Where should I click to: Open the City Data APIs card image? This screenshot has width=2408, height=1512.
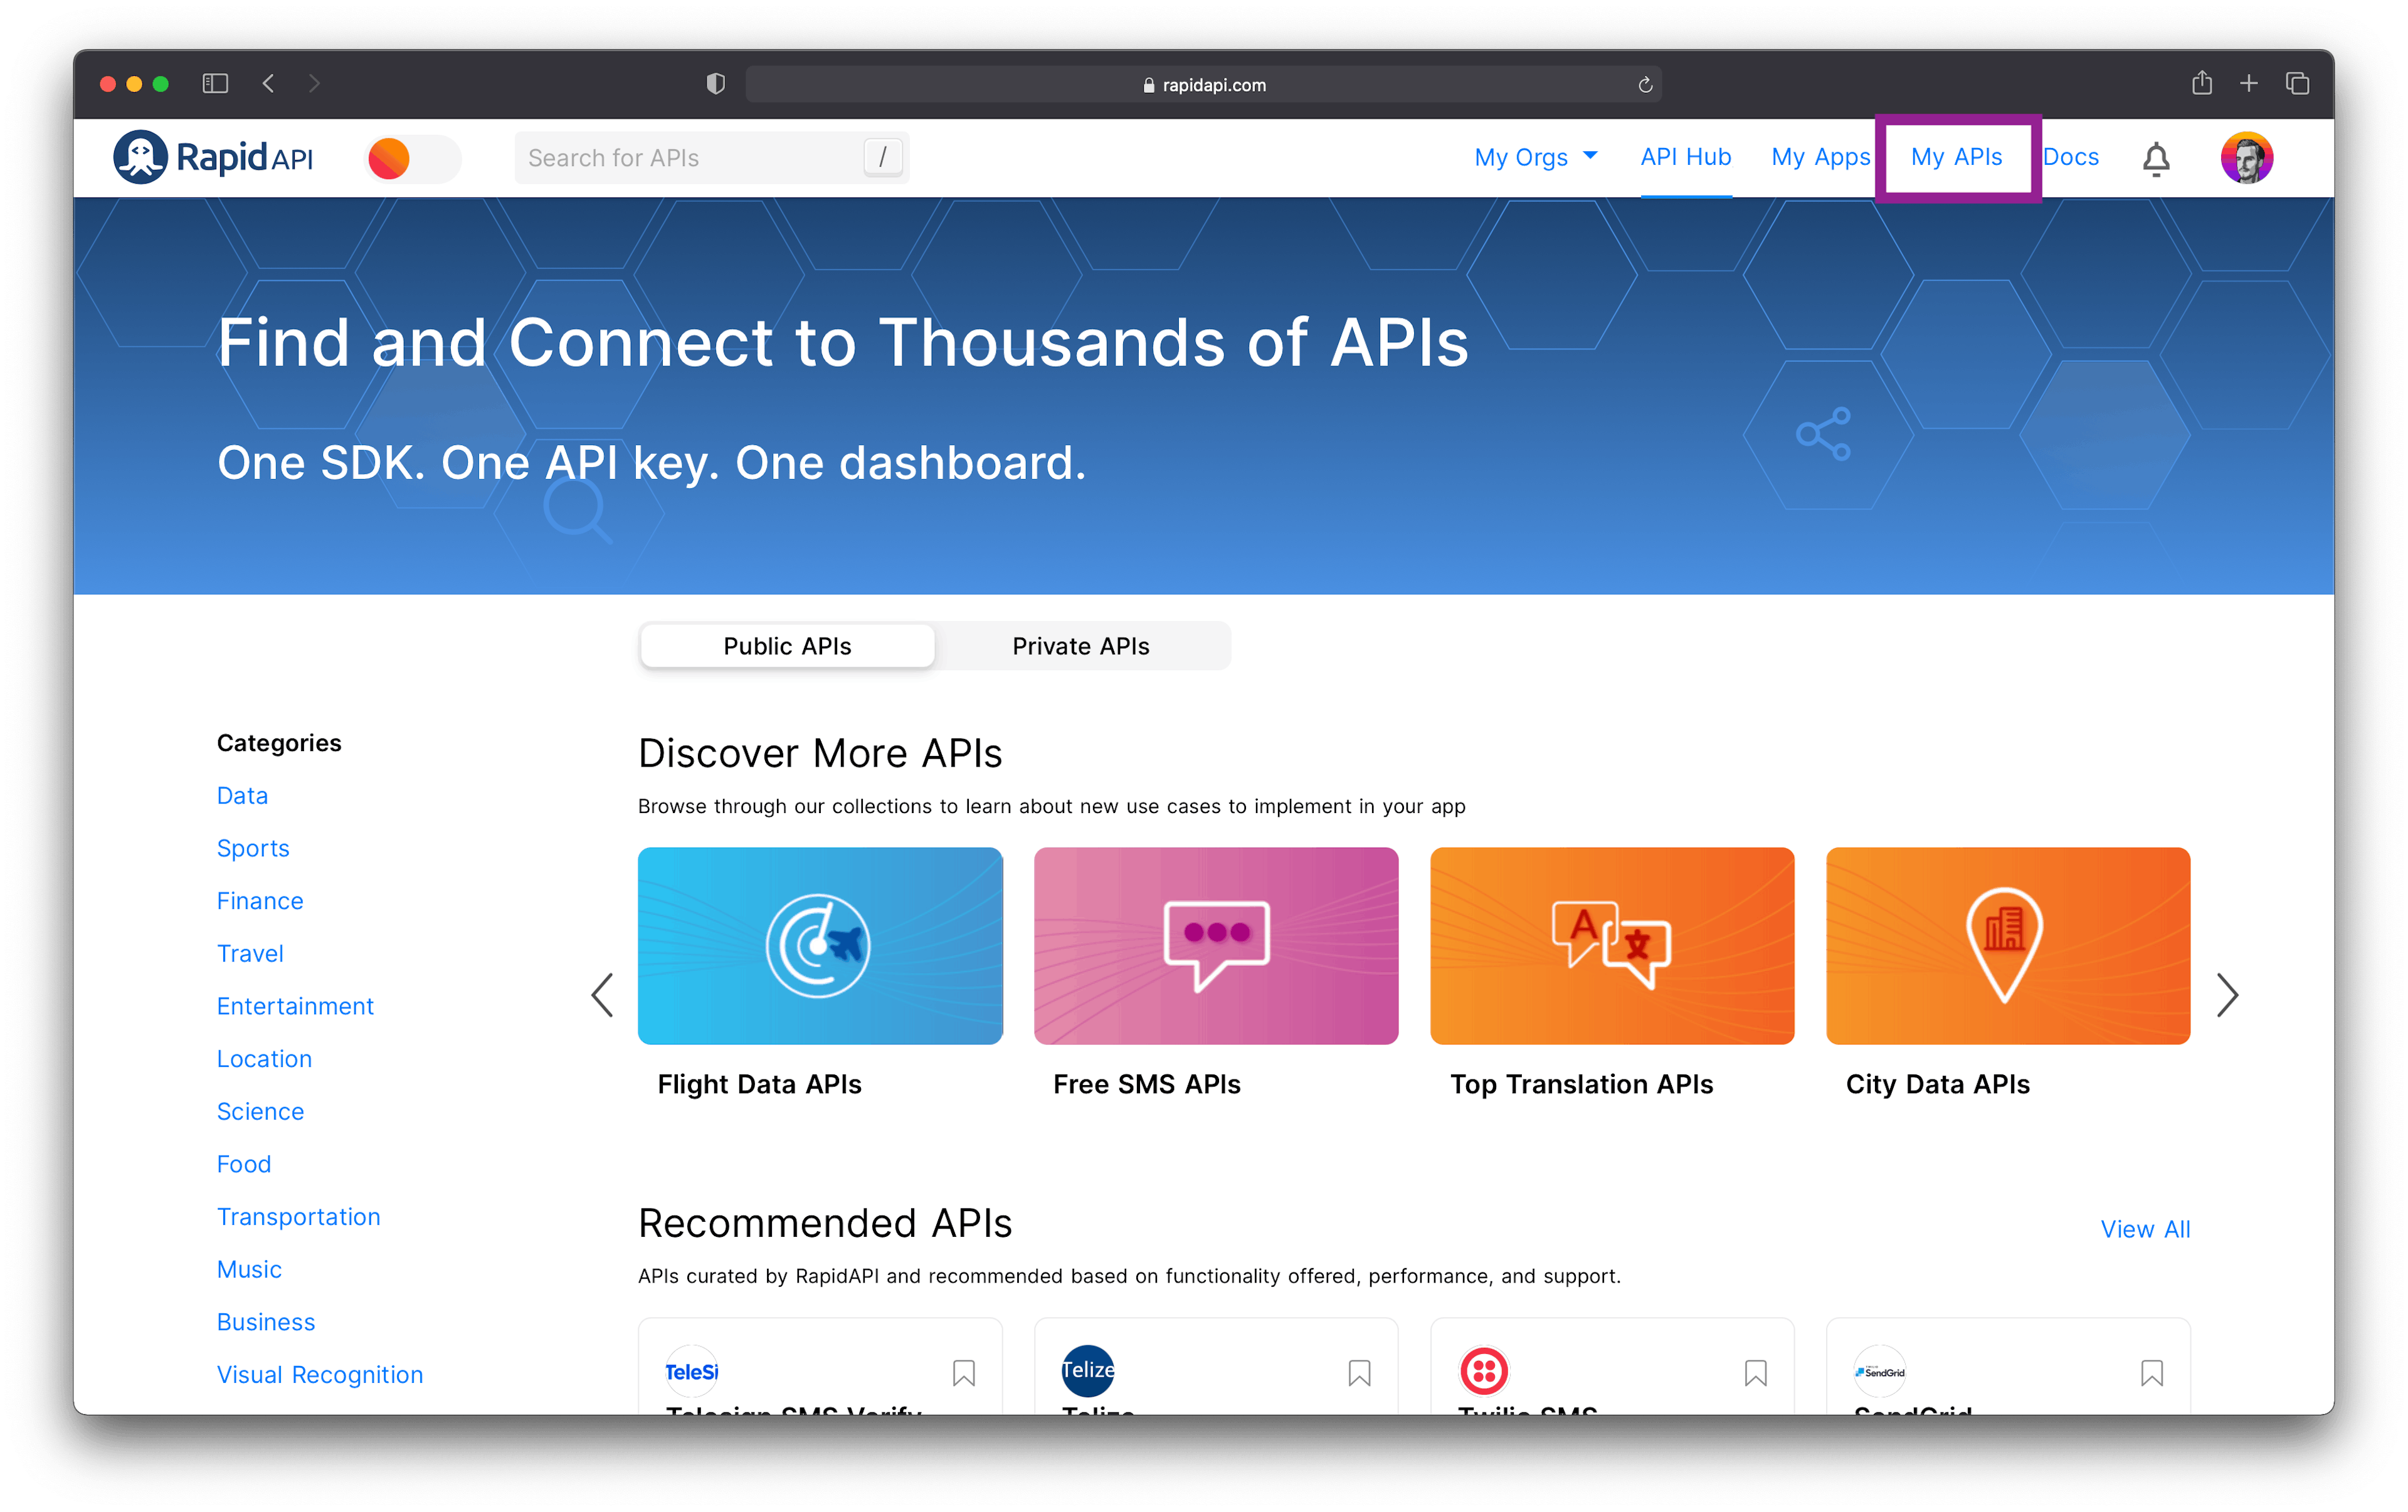[x=2008, y=945]
